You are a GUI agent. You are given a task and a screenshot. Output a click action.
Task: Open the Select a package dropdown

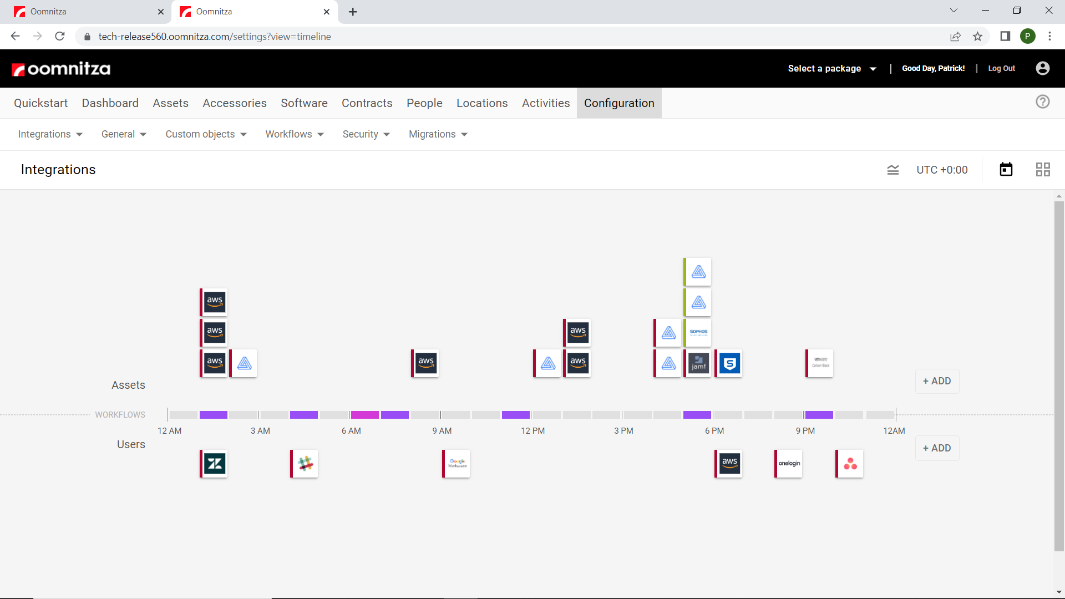click(832, 69)
